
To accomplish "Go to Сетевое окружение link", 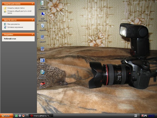I will point(15,27).
